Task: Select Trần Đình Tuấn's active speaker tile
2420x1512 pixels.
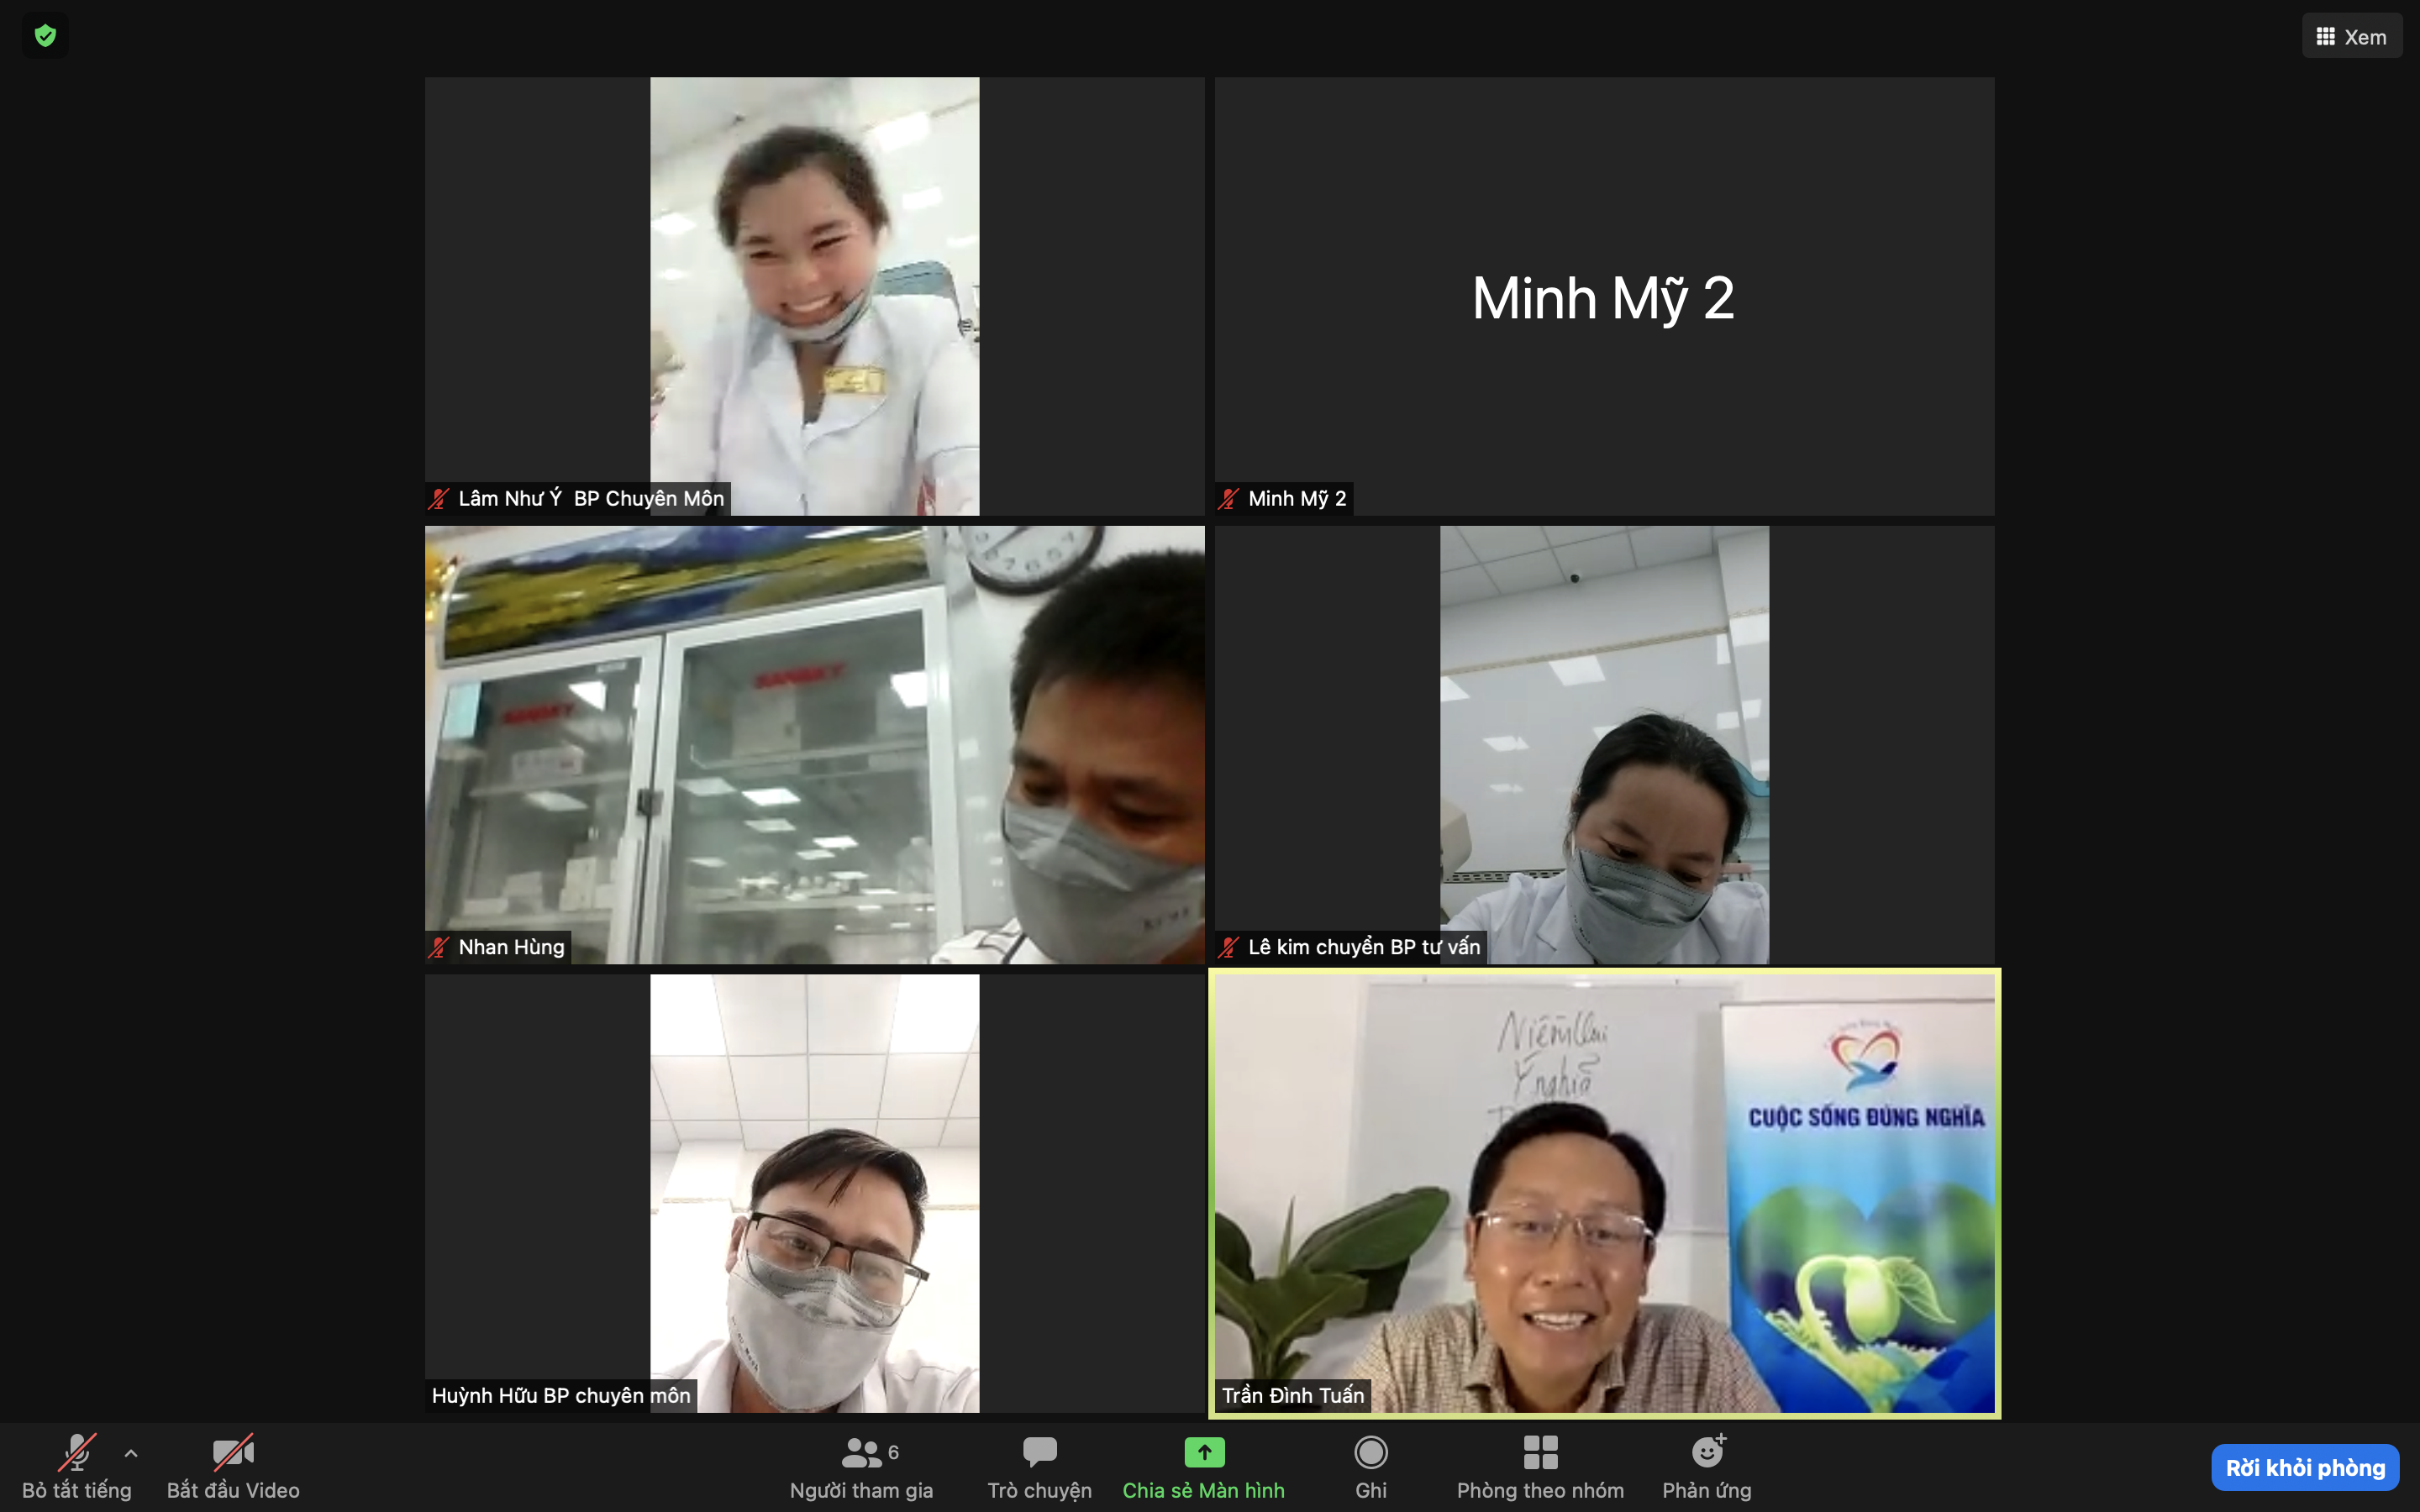Action: (x=1603, y=1192)
